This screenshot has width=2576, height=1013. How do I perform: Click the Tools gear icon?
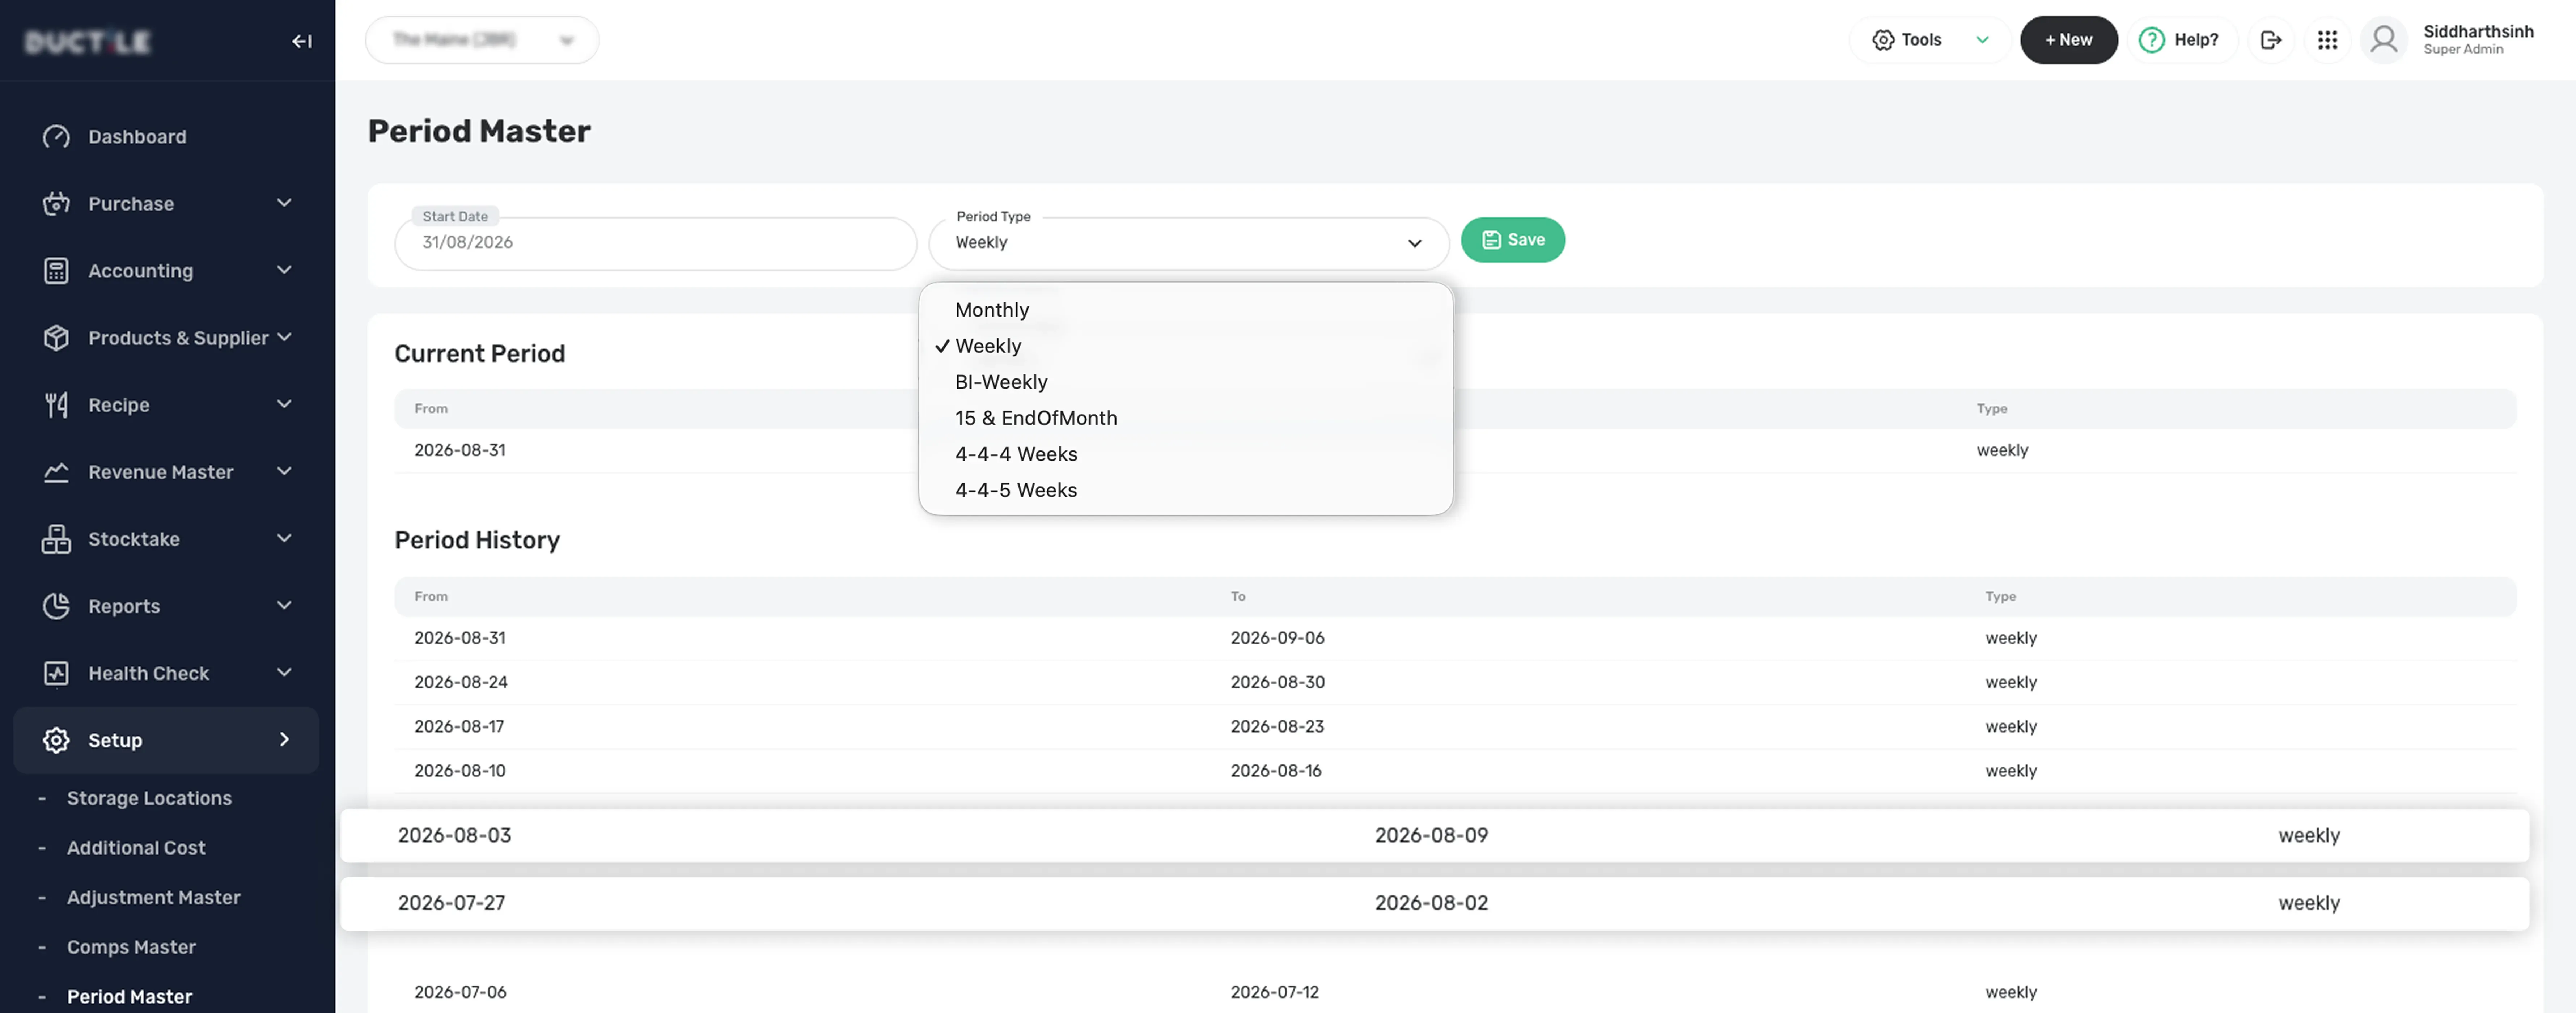click(1883, 40)
